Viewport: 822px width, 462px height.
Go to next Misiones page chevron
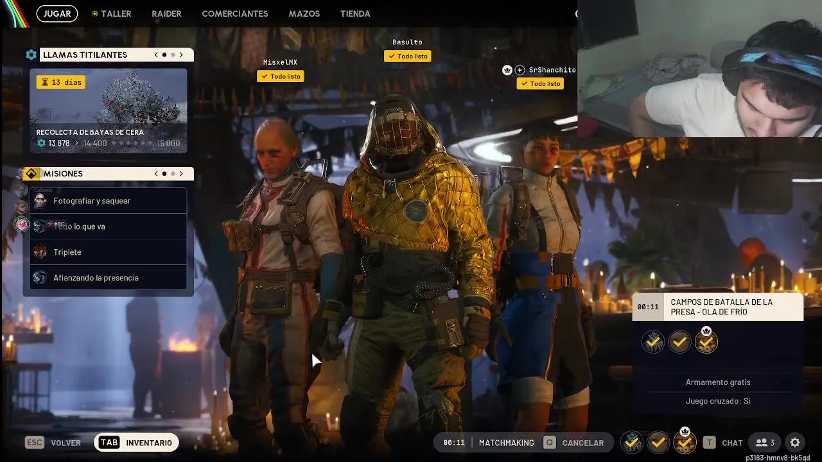tap(181, 174)
